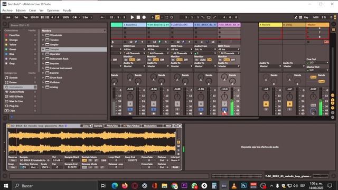Viewport: 338px width, 190px height.
Task: Open track 3 MIDI From dropdown
Action: click(x=134, y=49)
